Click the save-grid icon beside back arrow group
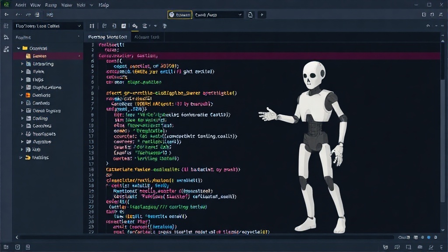 tap(37, 14)
